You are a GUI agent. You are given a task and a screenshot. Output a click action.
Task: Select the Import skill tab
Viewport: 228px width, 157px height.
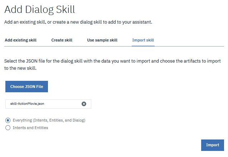point(143,40)
